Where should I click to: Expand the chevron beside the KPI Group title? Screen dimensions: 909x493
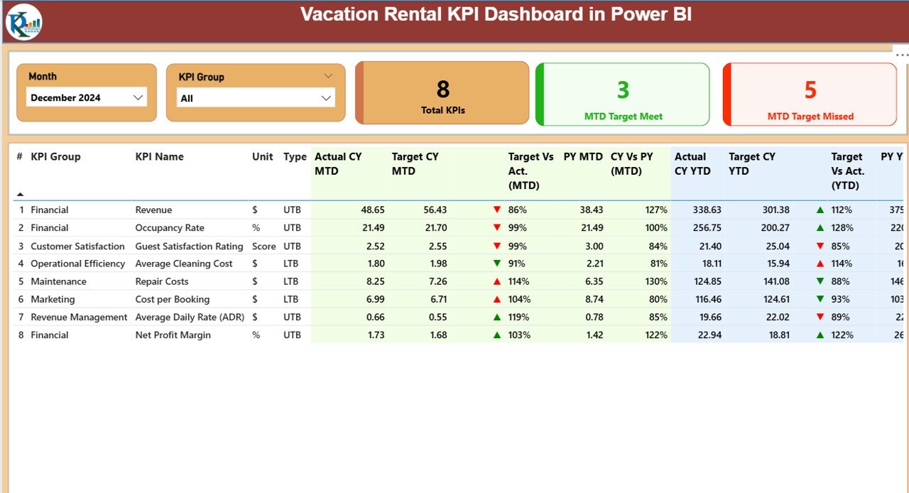(328, 76)
